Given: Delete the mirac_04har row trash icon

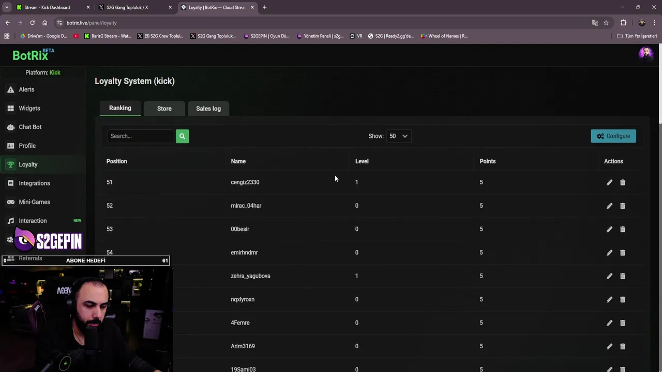Looking at the screenshot, I should (623, 206).
